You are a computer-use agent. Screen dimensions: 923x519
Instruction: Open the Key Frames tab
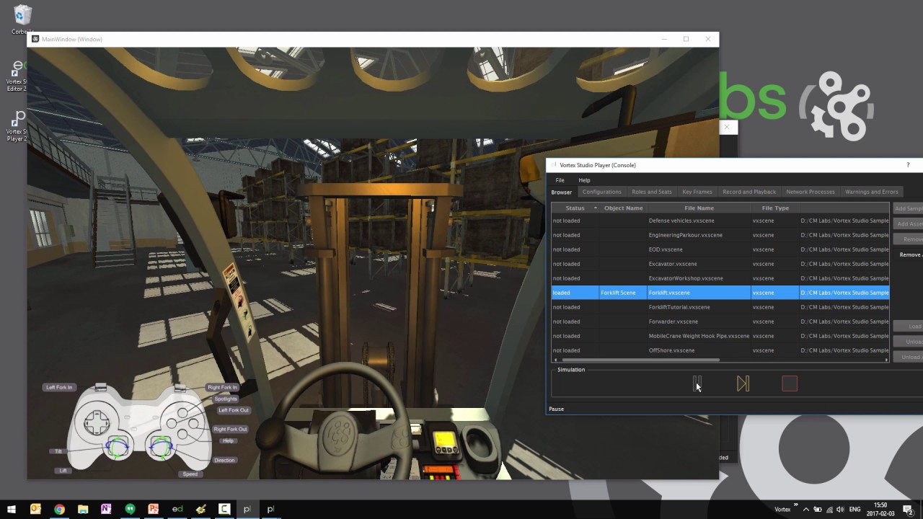(697, 192)
